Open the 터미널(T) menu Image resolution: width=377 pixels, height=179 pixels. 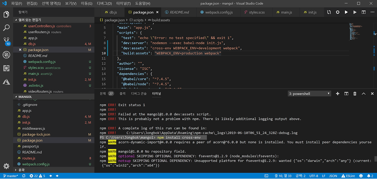[123, 4]
